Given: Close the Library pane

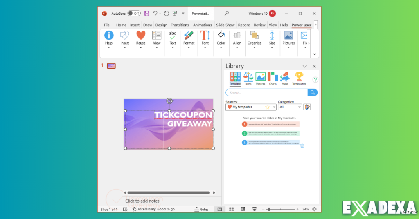Looking at the screenshot, I should (314, 66).
